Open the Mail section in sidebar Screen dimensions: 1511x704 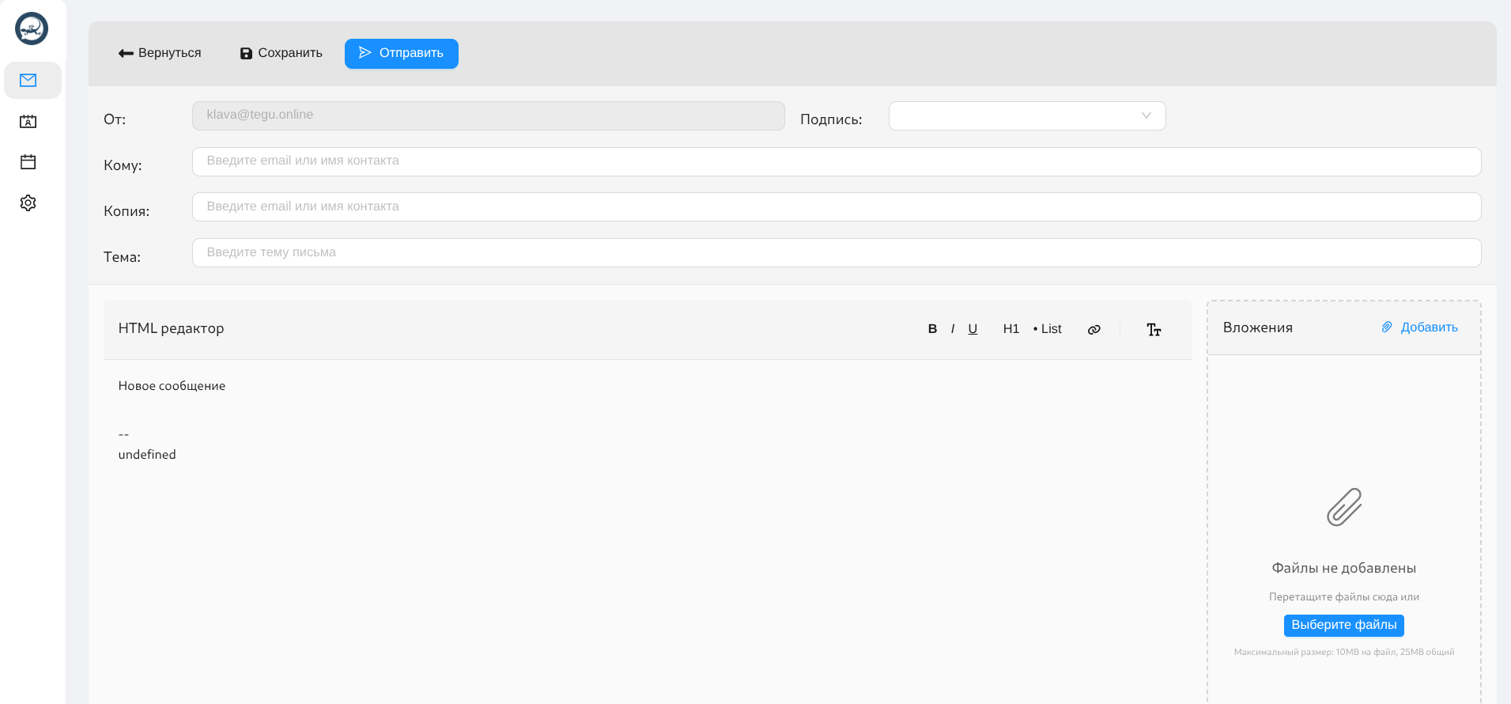28,81
